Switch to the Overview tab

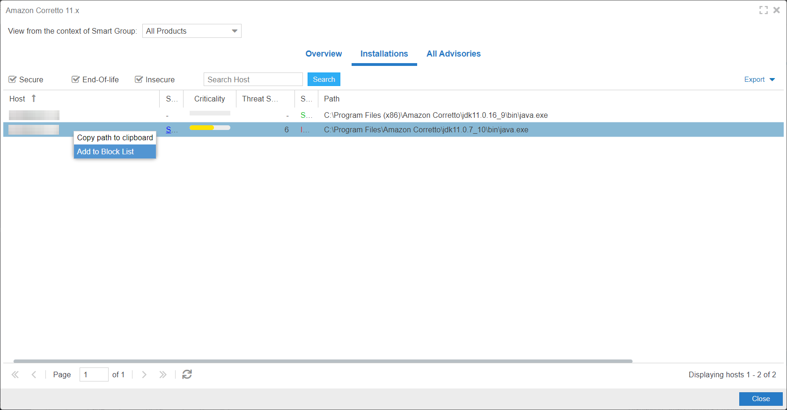coord(324,54)
